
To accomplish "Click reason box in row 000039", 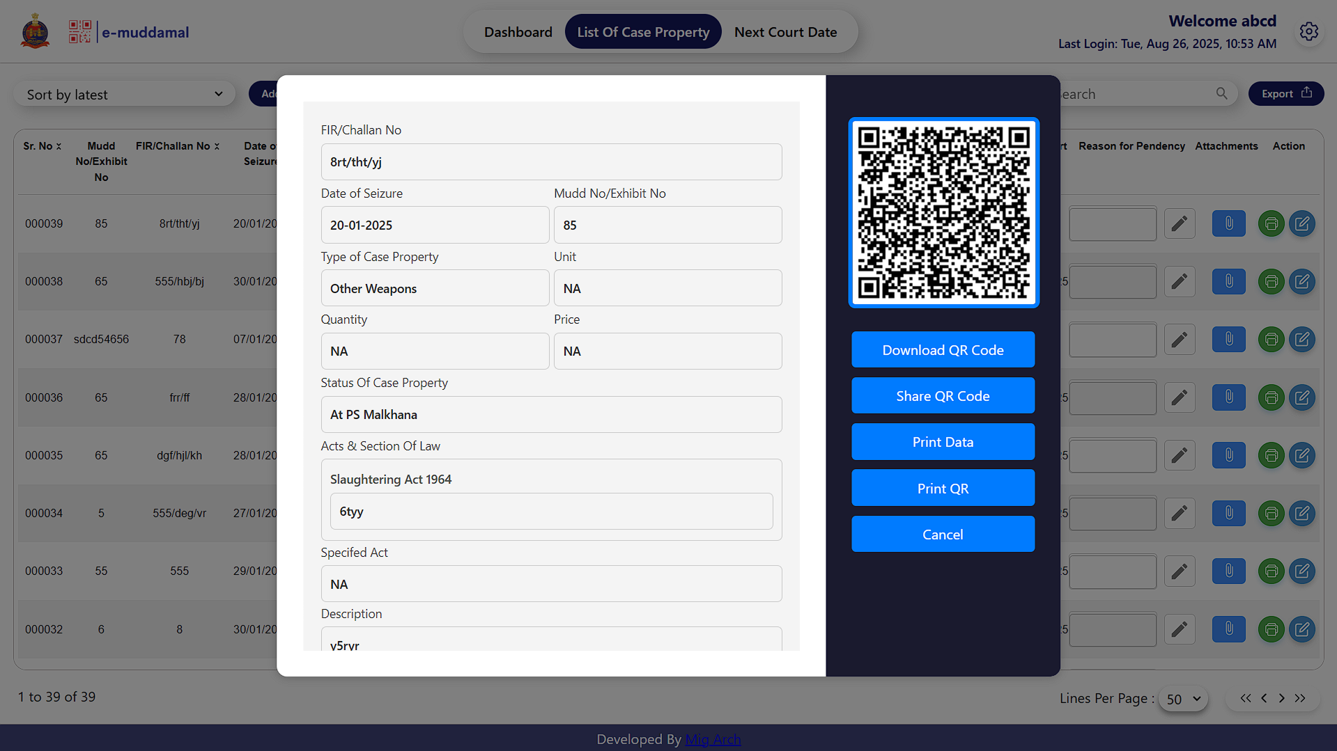I will (1113, 223).
